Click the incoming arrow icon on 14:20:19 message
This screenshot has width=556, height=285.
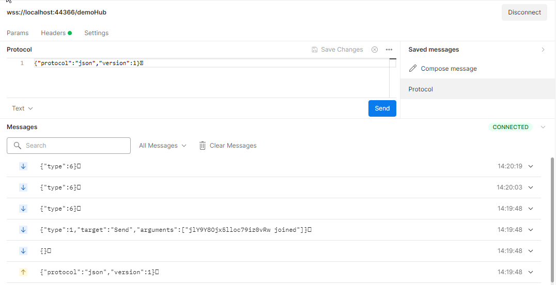[x=23, y=166]
